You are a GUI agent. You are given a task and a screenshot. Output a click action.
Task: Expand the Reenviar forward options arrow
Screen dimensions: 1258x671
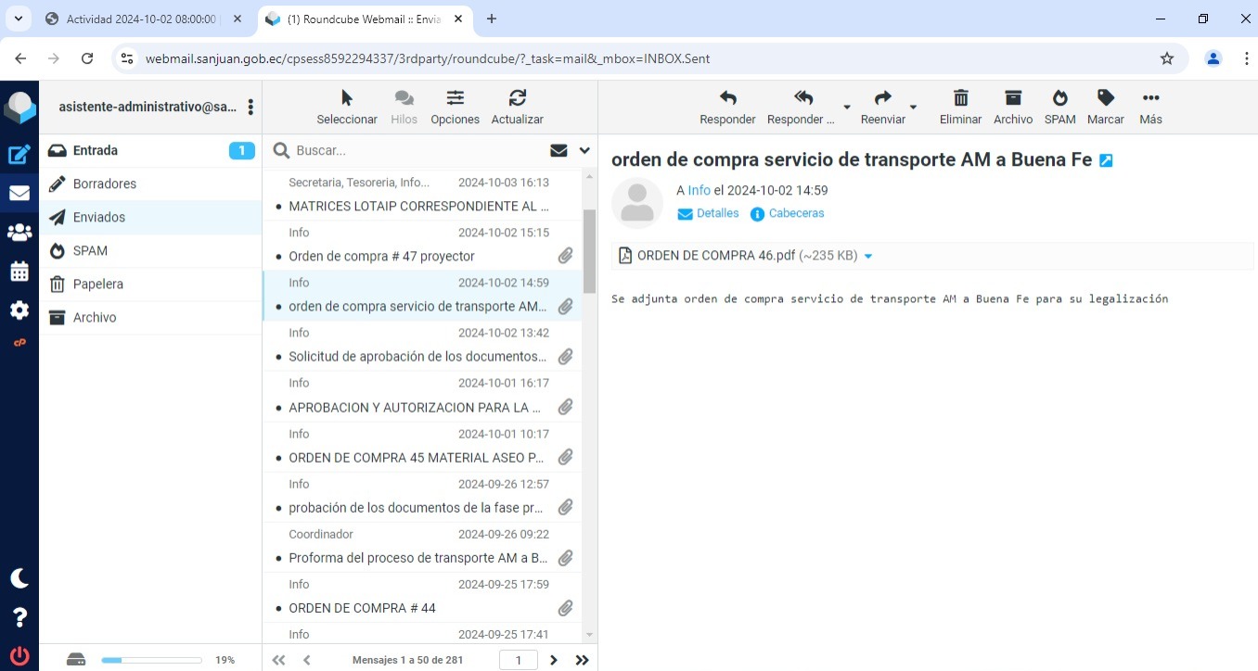[x=913, y=107]
